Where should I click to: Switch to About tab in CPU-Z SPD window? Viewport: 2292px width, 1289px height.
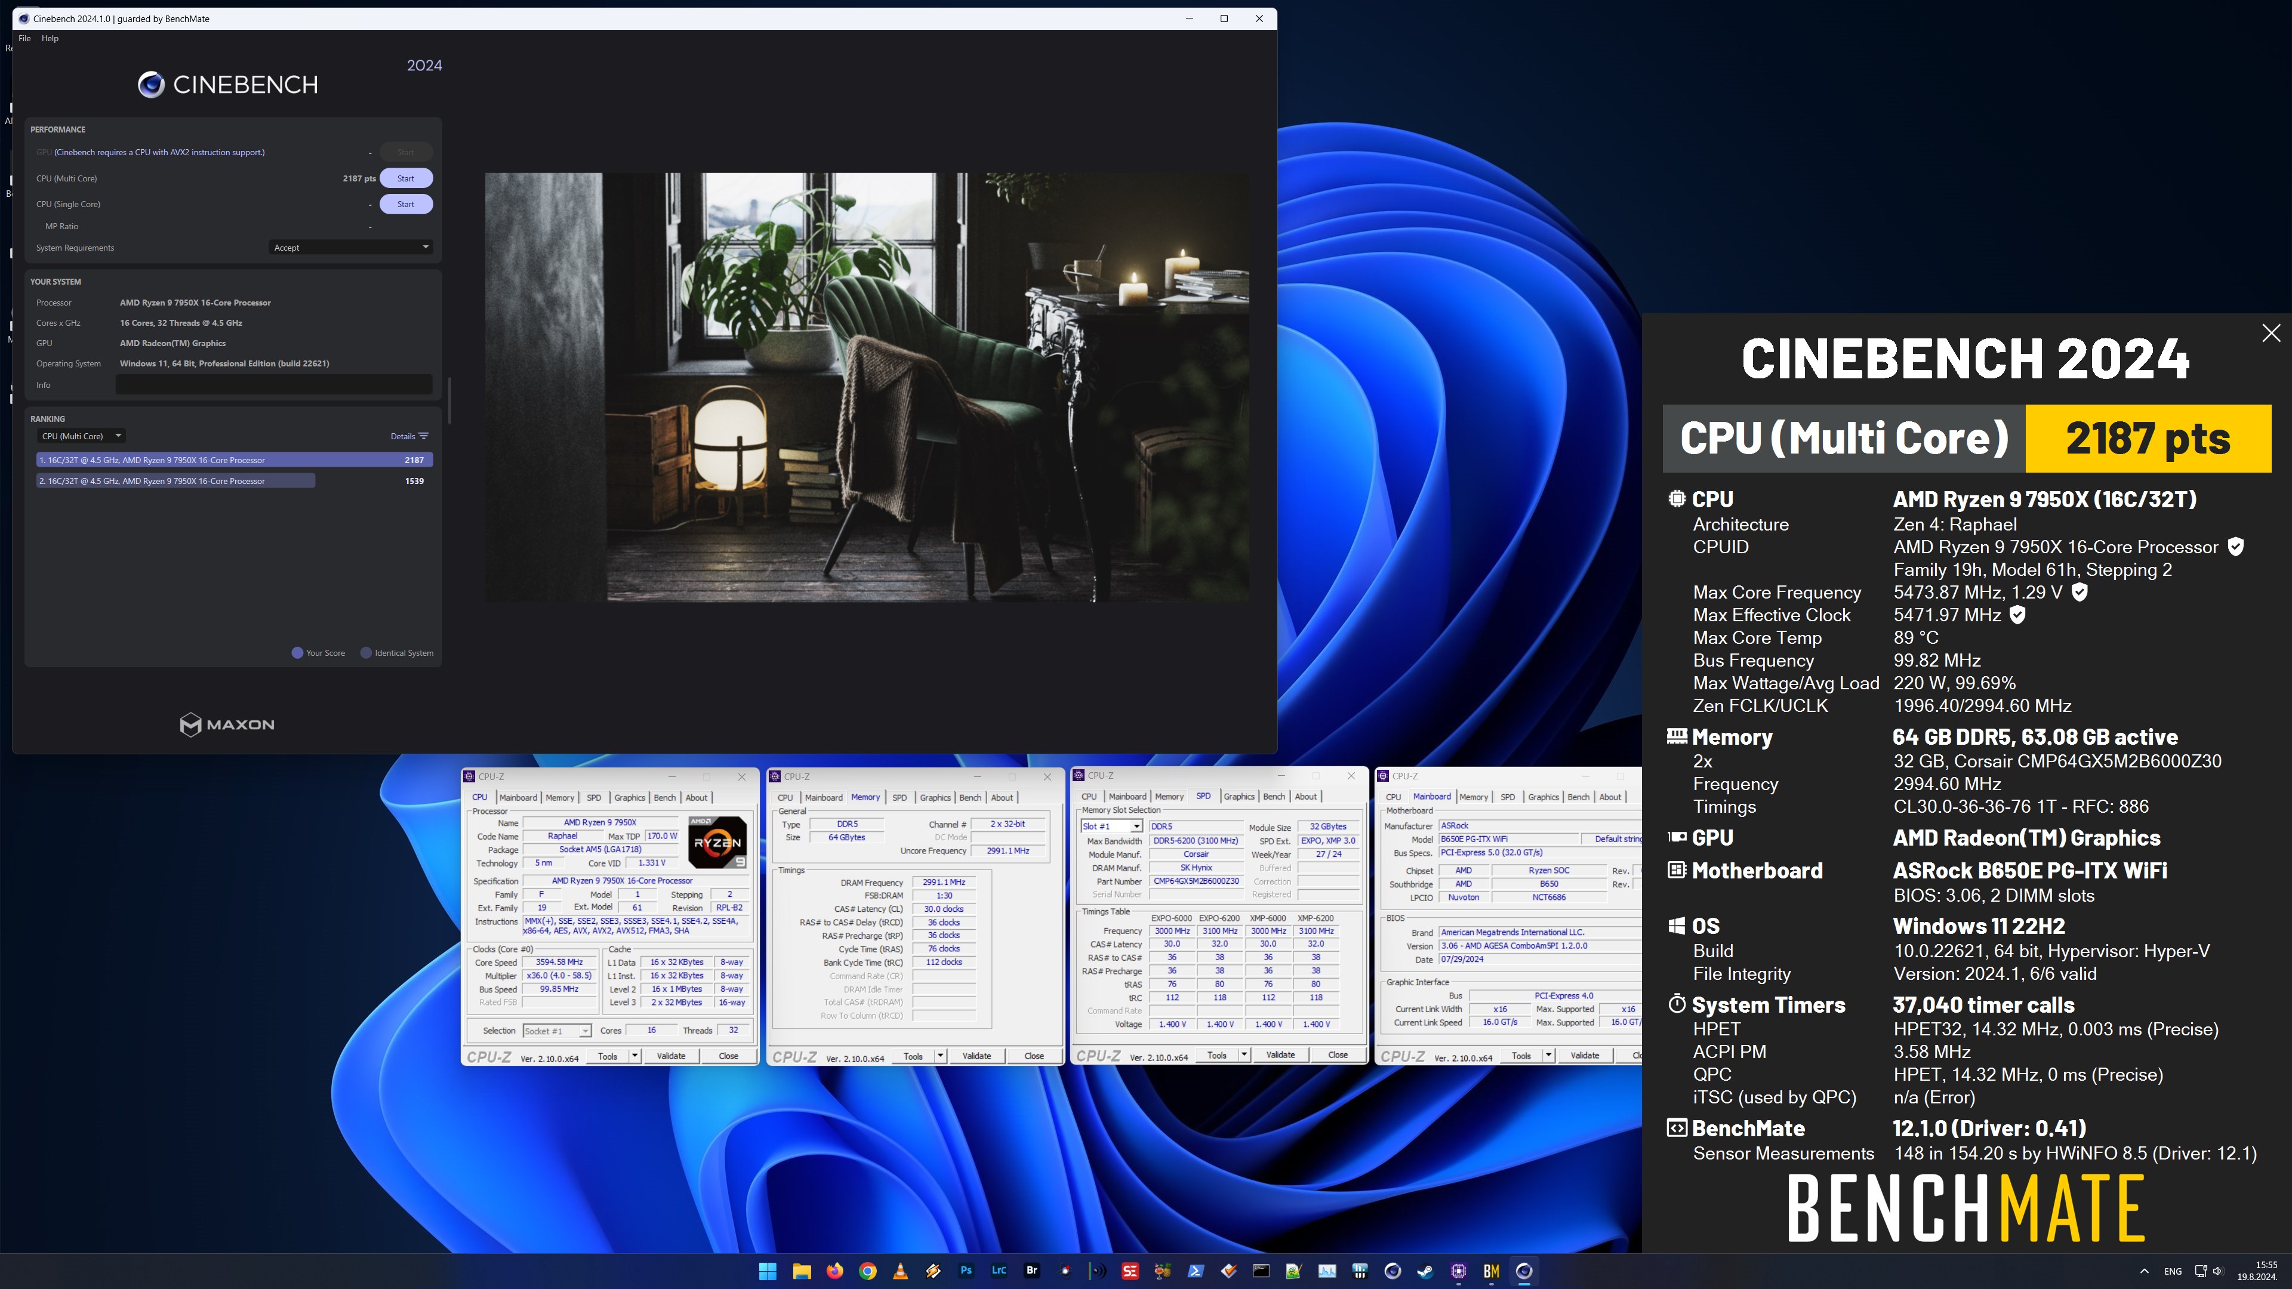coord(1305,797)
